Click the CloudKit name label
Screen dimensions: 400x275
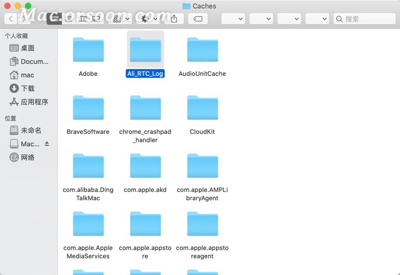click(202, 132)
